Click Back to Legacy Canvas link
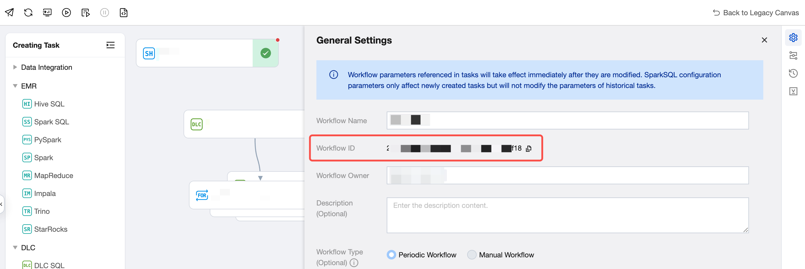 [x=756, y=13]
